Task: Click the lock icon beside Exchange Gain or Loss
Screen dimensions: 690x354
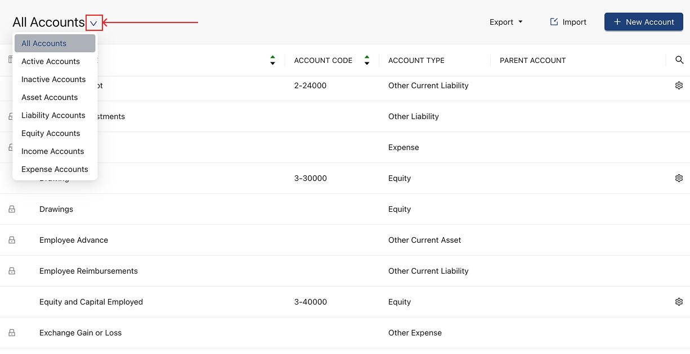Action: click(x=12, y=332)
